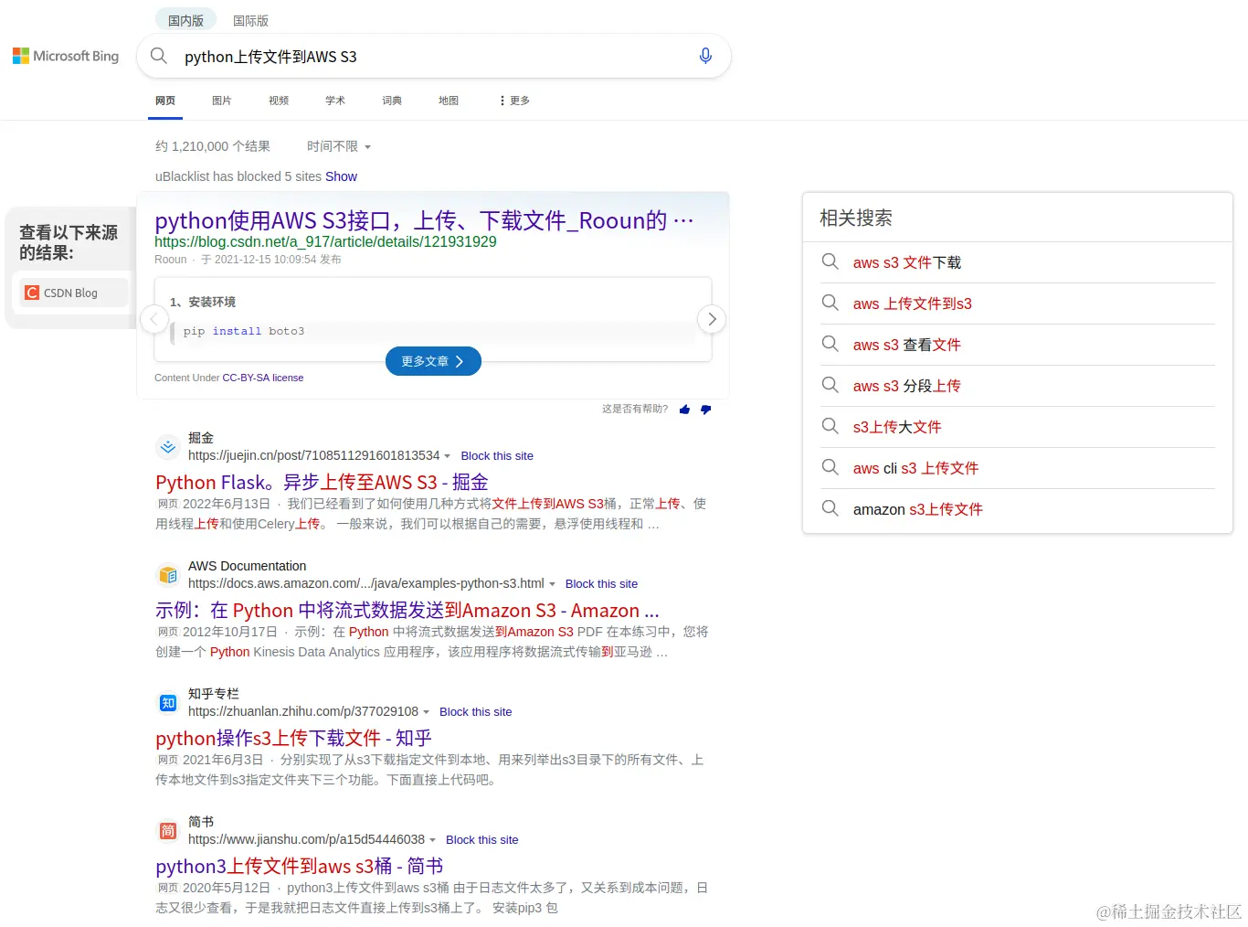Open the 更多 dropdown in the navigation bar
Viewport: 1248px width, 927px height.
(513, 101)
